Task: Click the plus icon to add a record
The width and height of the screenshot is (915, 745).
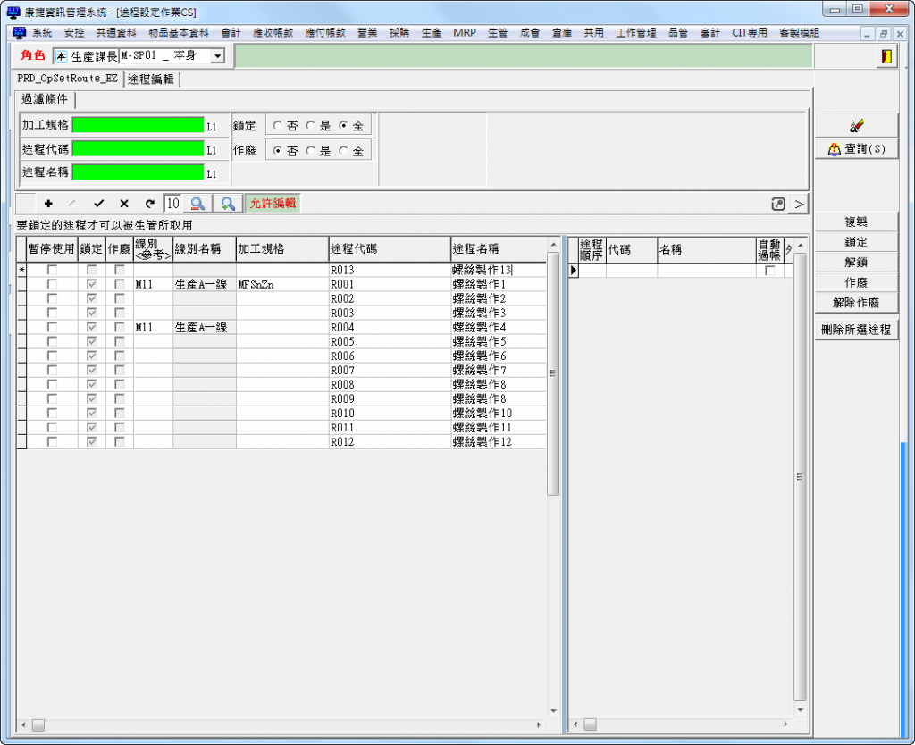Action: 48,204
